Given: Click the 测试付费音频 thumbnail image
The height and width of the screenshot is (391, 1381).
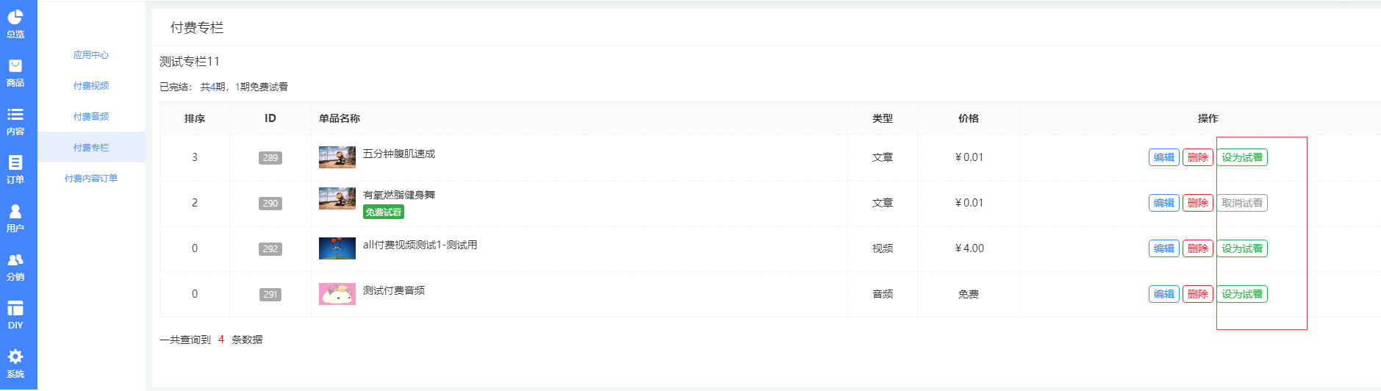Looking at the screenshot, I should [x=337, y=294].
